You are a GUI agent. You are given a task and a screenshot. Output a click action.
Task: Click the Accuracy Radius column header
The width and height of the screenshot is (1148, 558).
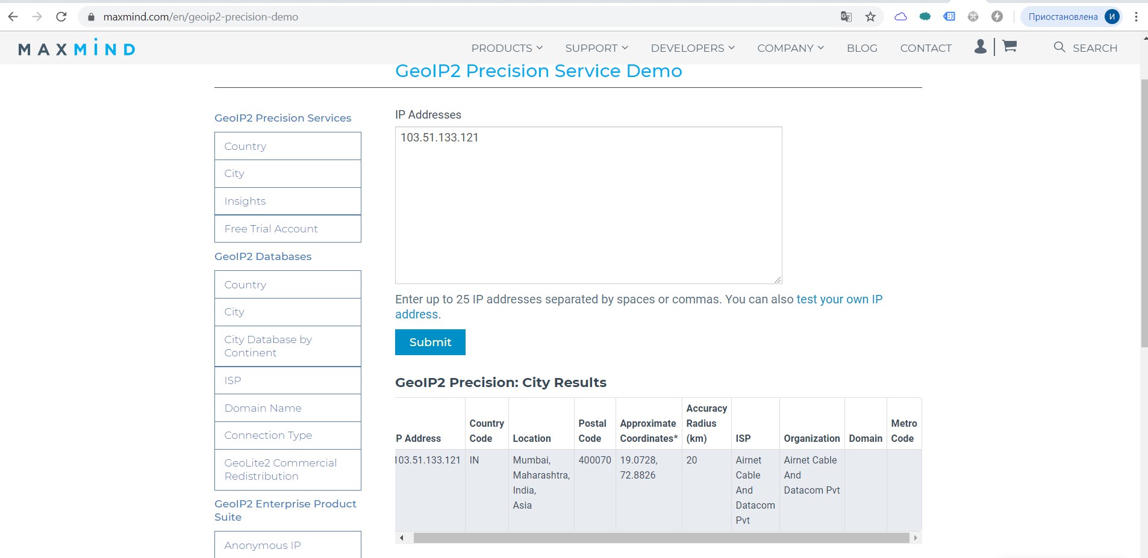tap(707, 423)
